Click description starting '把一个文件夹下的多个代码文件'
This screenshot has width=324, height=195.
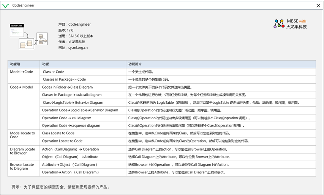[x=160, y=87]
